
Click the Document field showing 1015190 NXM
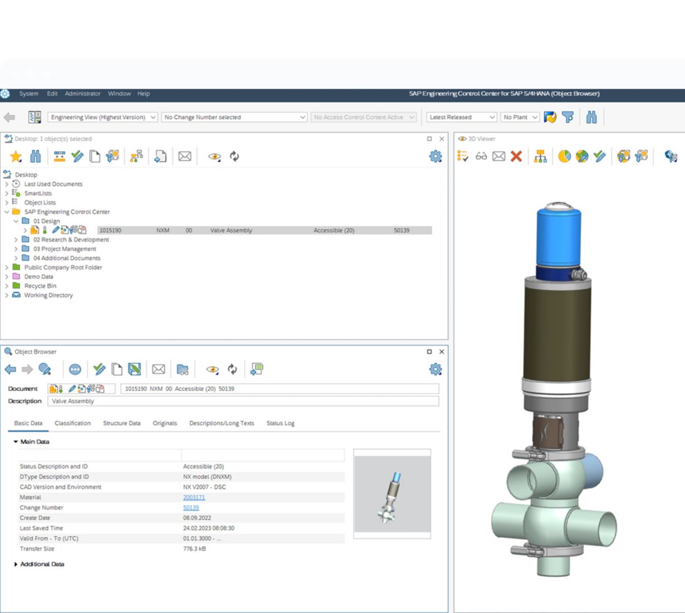tap(280, 389)
